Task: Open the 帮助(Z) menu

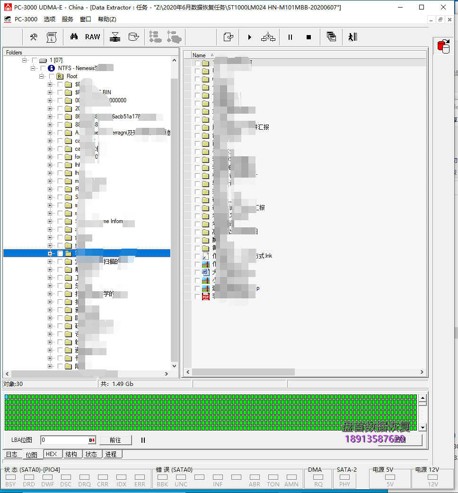Action: tap(107, 19)
